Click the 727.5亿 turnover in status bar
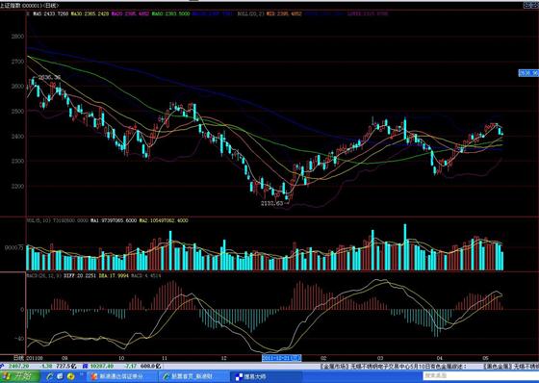The image size is (539, 383). point(67,367)
